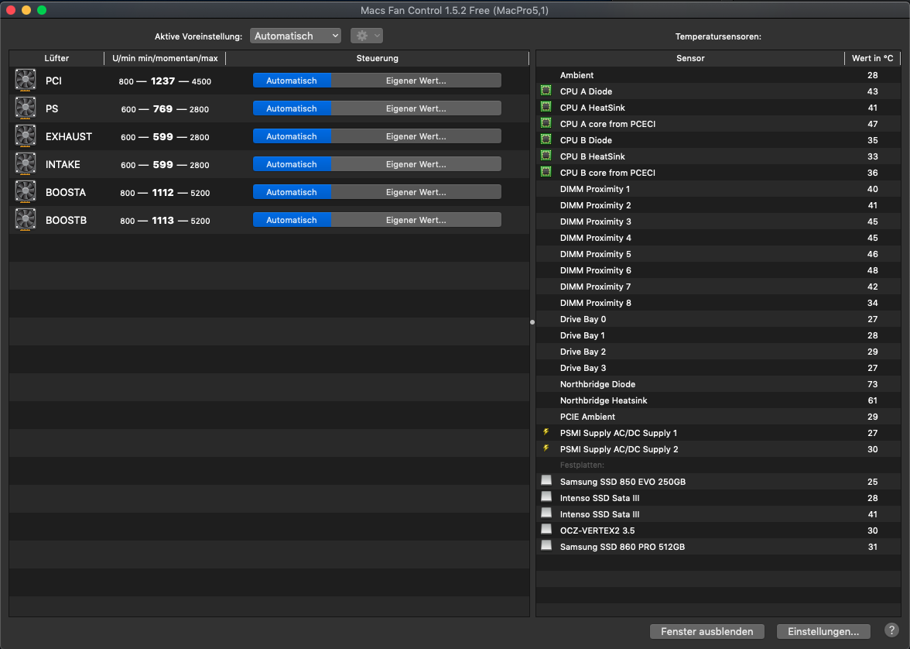Click the CPU B Diode chip icon

pos(546,139)
